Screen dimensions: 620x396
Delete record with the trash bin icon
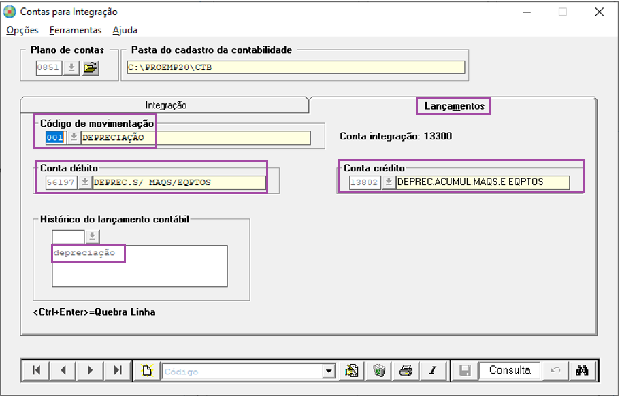point(379,370)
